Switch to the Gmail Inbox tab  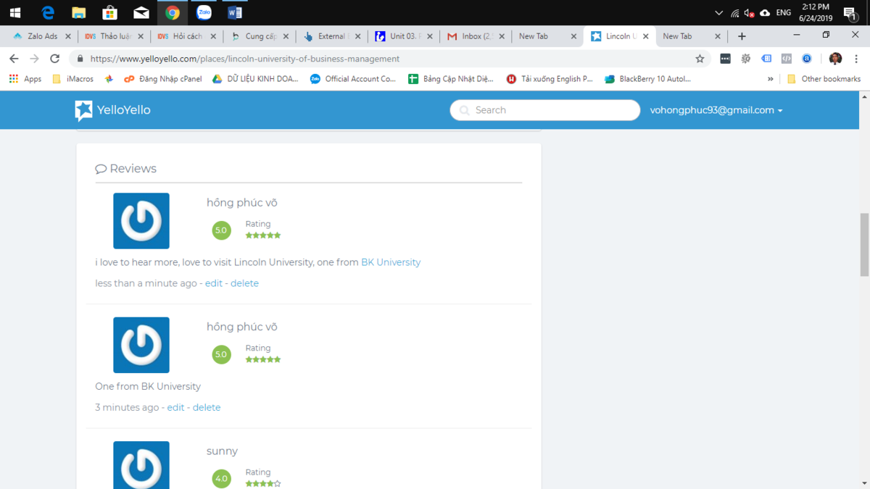(x=475, y=36)
